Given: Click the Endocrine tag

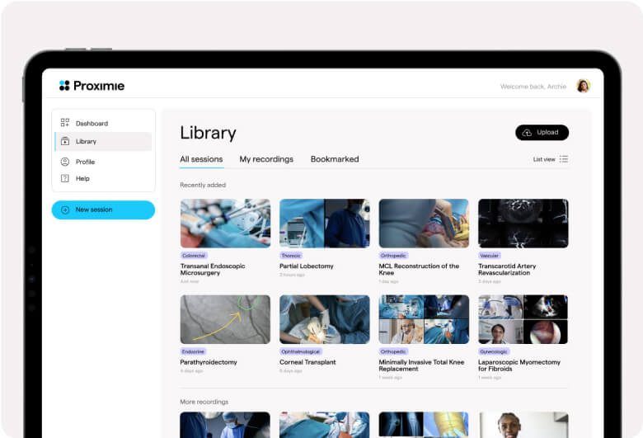Looking at the screenshot, I should (x=193, y=351).
